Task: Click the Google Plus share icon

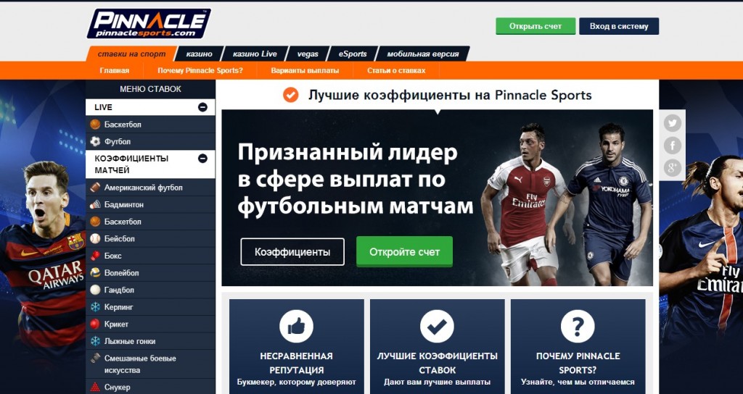Action: [672, 168]
